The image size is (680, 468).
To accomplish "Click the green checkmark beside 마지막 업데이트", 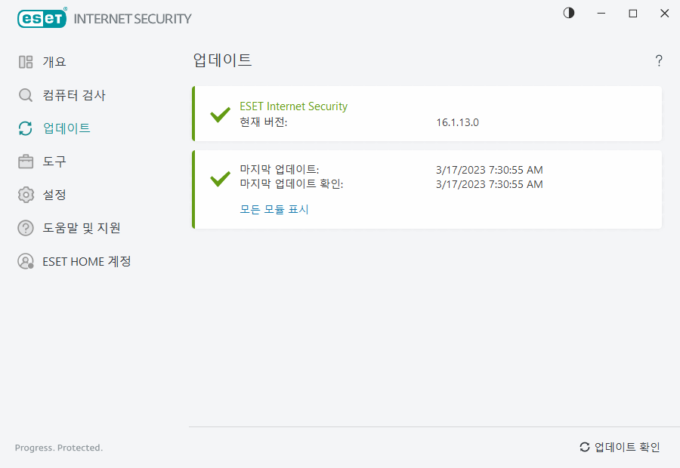I will 220,177.
